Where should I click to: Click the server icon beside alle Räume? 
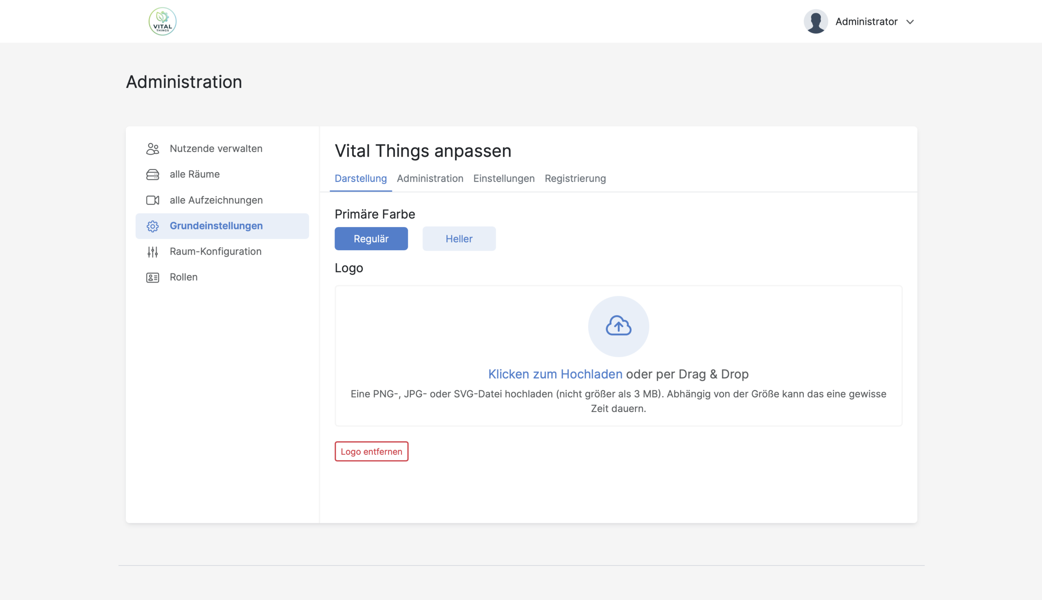click(153, 175)
